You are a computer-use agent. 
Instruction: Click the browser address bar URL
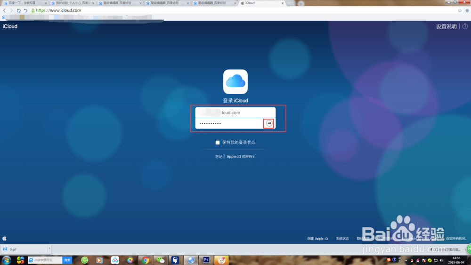click(58, 10)
